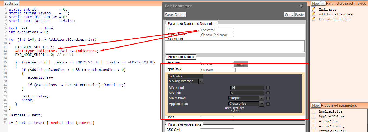Click the ID input field

click(217, 30)
